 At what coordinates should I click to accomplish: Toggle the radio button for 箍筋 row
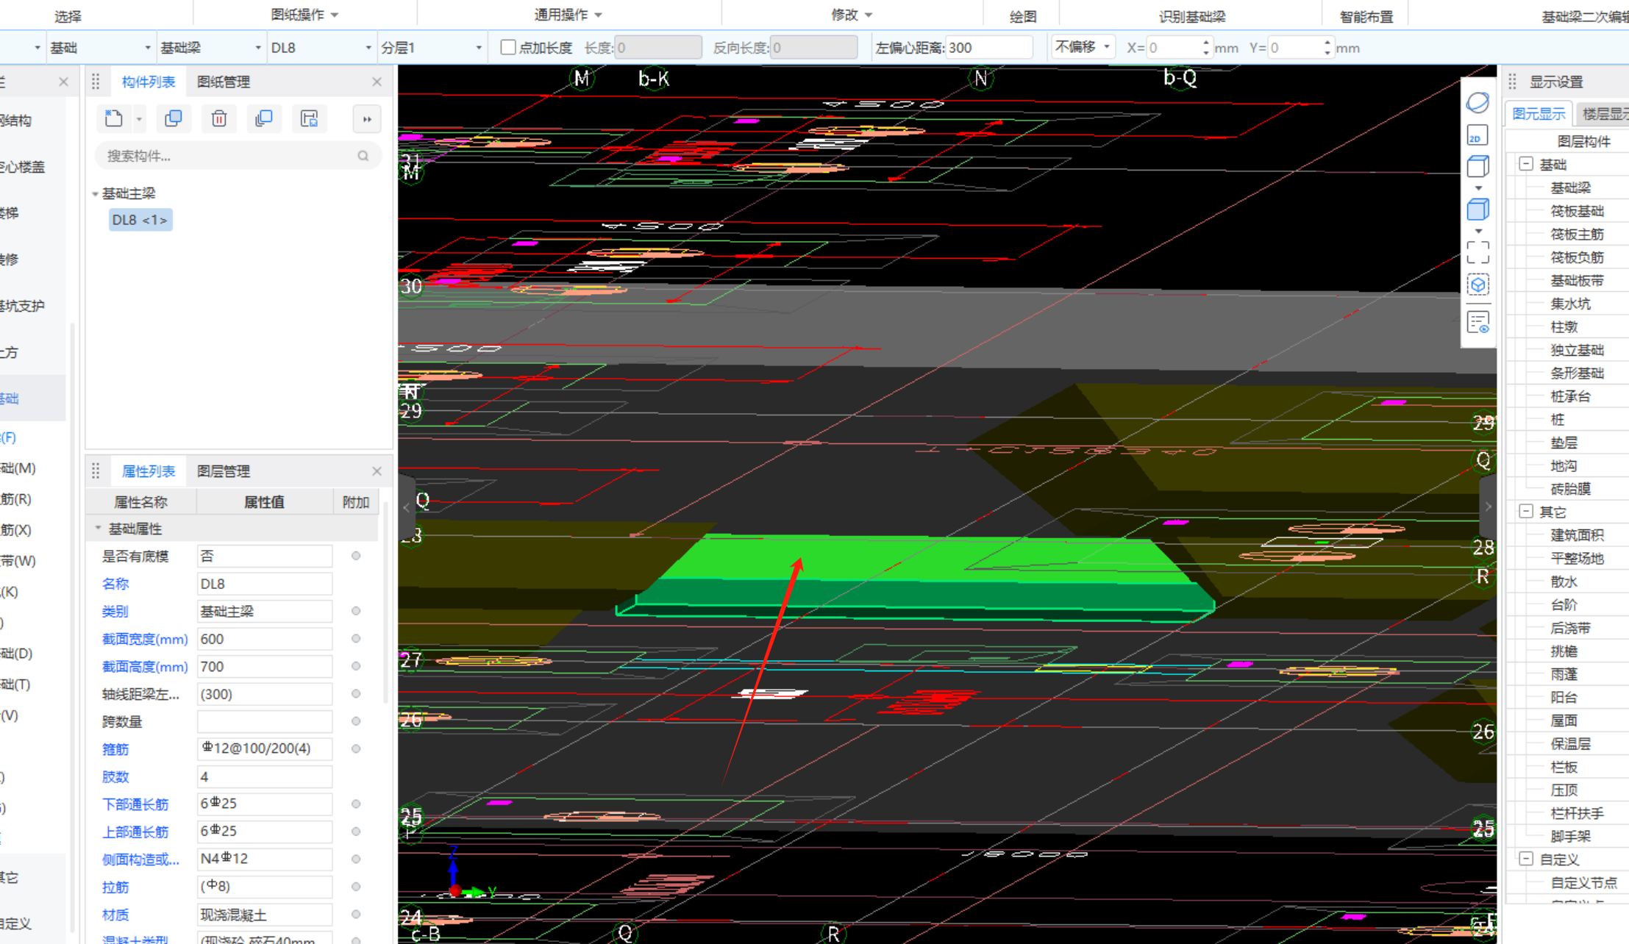pos(356,748)
